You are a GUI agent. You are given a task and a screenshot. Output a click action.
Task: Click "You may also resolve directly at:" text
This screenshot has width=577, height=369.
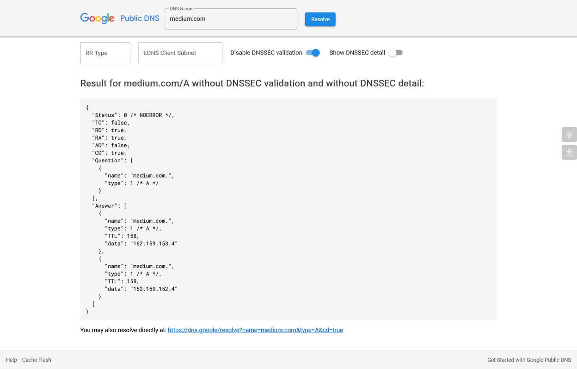click(123, 330)
